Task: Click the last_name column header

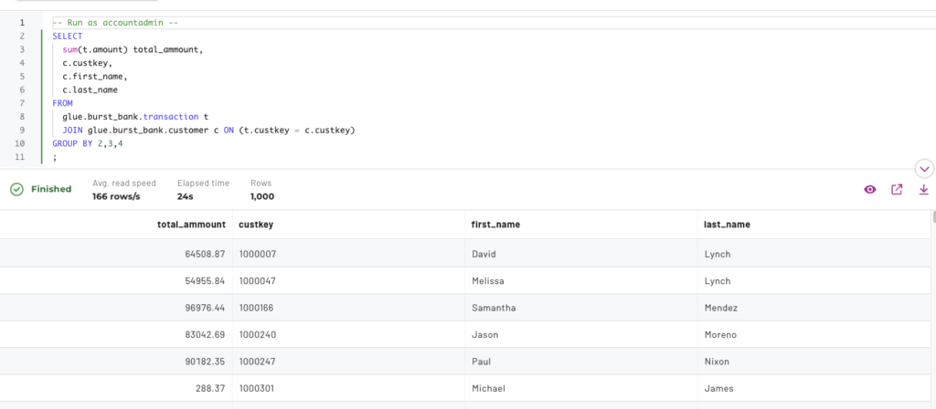Action: [x=727, y=225]
